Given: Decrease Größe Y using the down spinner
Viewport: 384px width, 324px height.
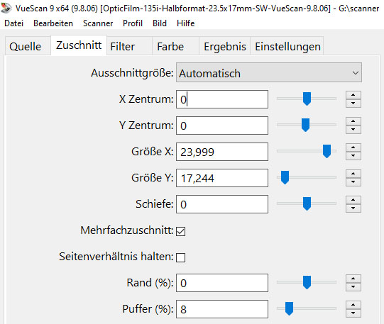Looking at the screenshot, I should click(353, 181).
